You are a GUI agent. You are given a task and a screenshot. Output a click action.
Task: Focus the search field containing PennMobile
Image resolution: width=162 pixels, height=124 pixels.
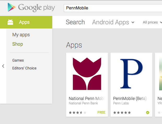(113, 8)
